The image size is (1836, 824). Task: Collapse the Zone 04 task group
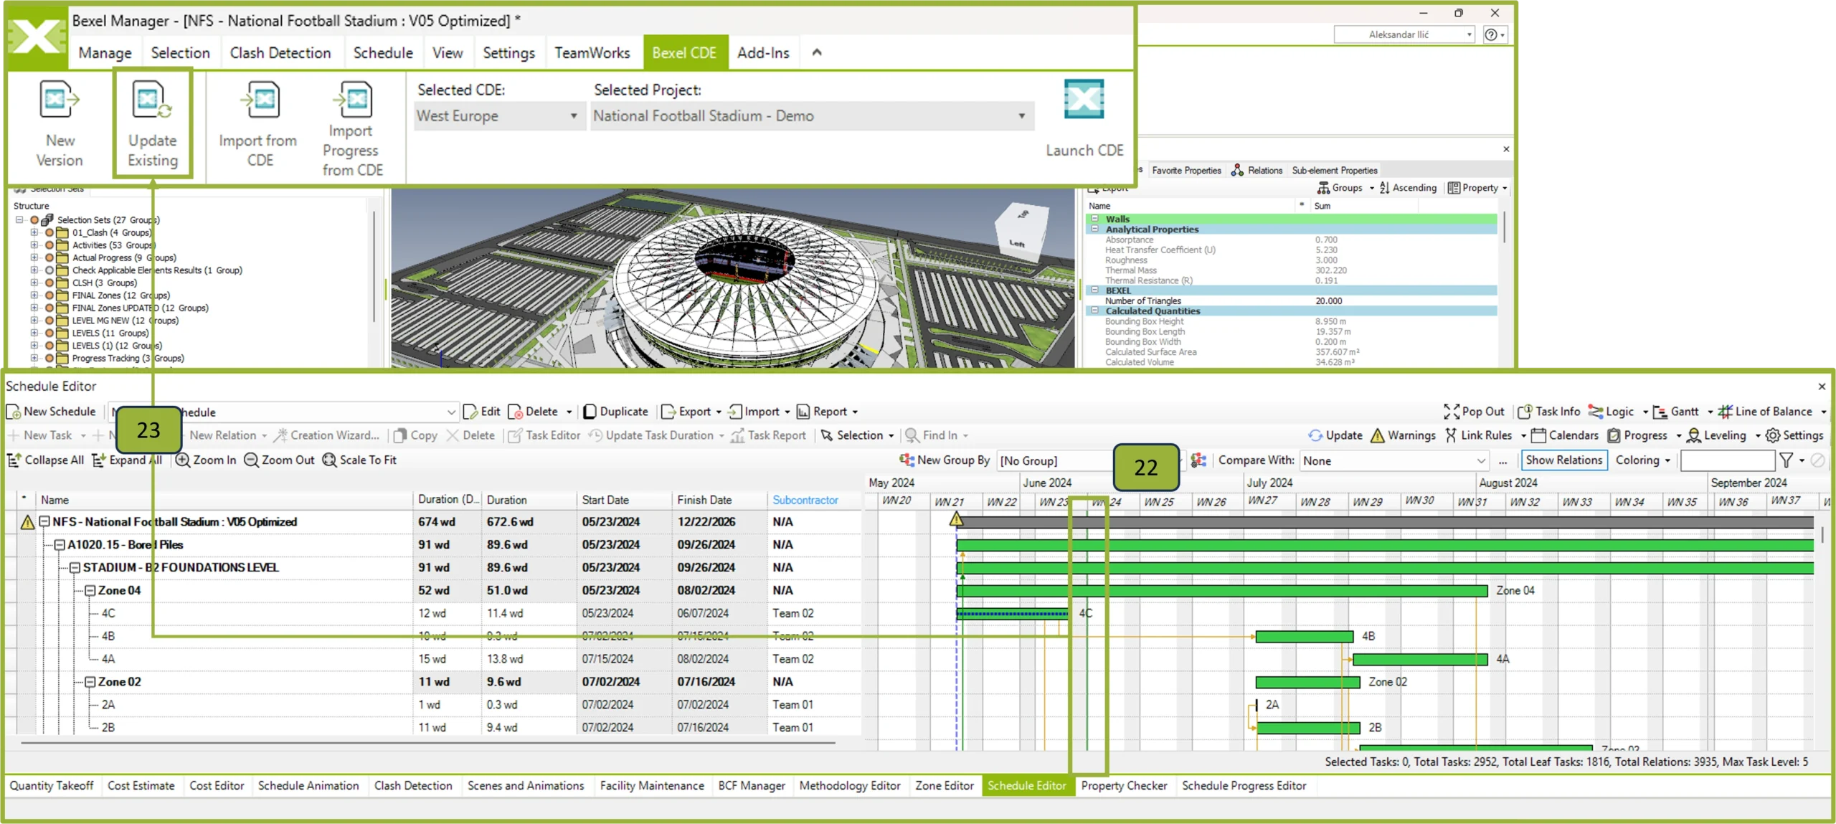[90, 591]
